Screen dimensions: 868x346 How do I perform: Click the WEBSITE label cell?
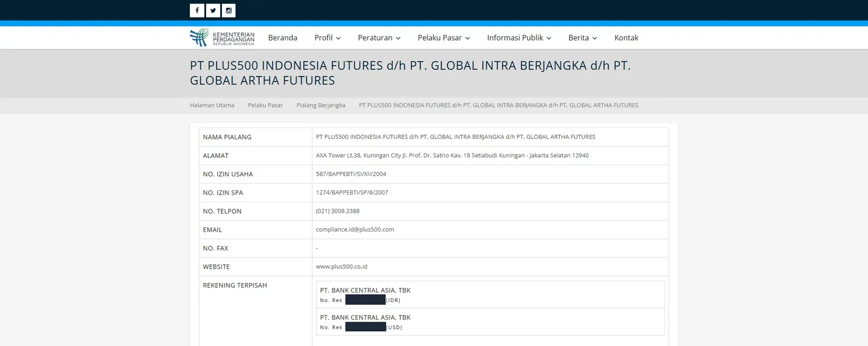pyautogui.click(x=256, y=267)
